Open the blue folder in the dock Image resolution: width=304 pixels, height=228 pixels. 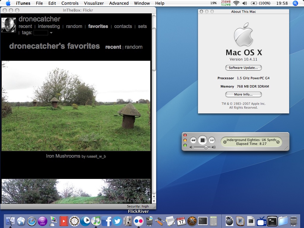[x=283, y=221]
